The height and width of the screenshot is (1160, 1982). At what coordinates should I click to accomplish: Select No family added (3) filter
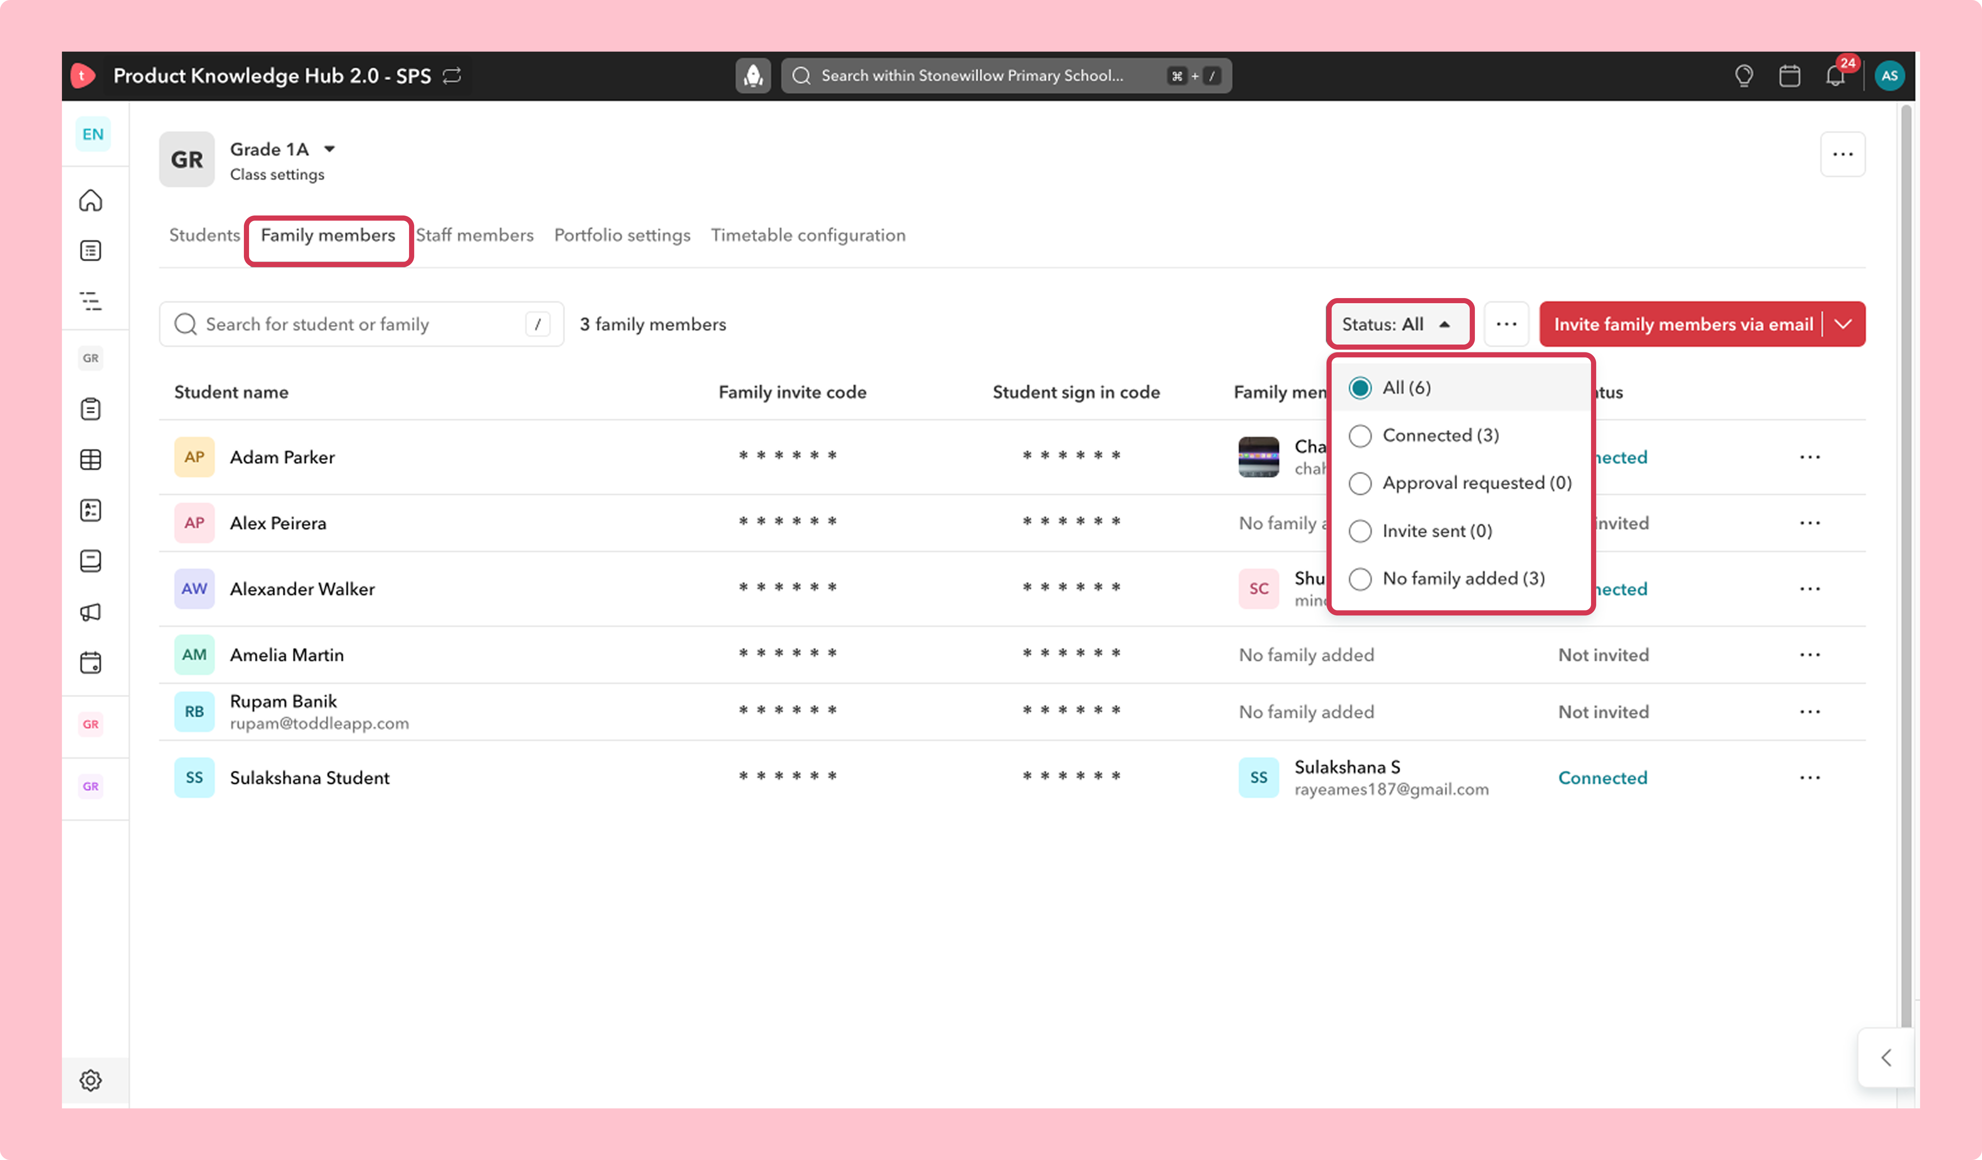pos(1461,579)
